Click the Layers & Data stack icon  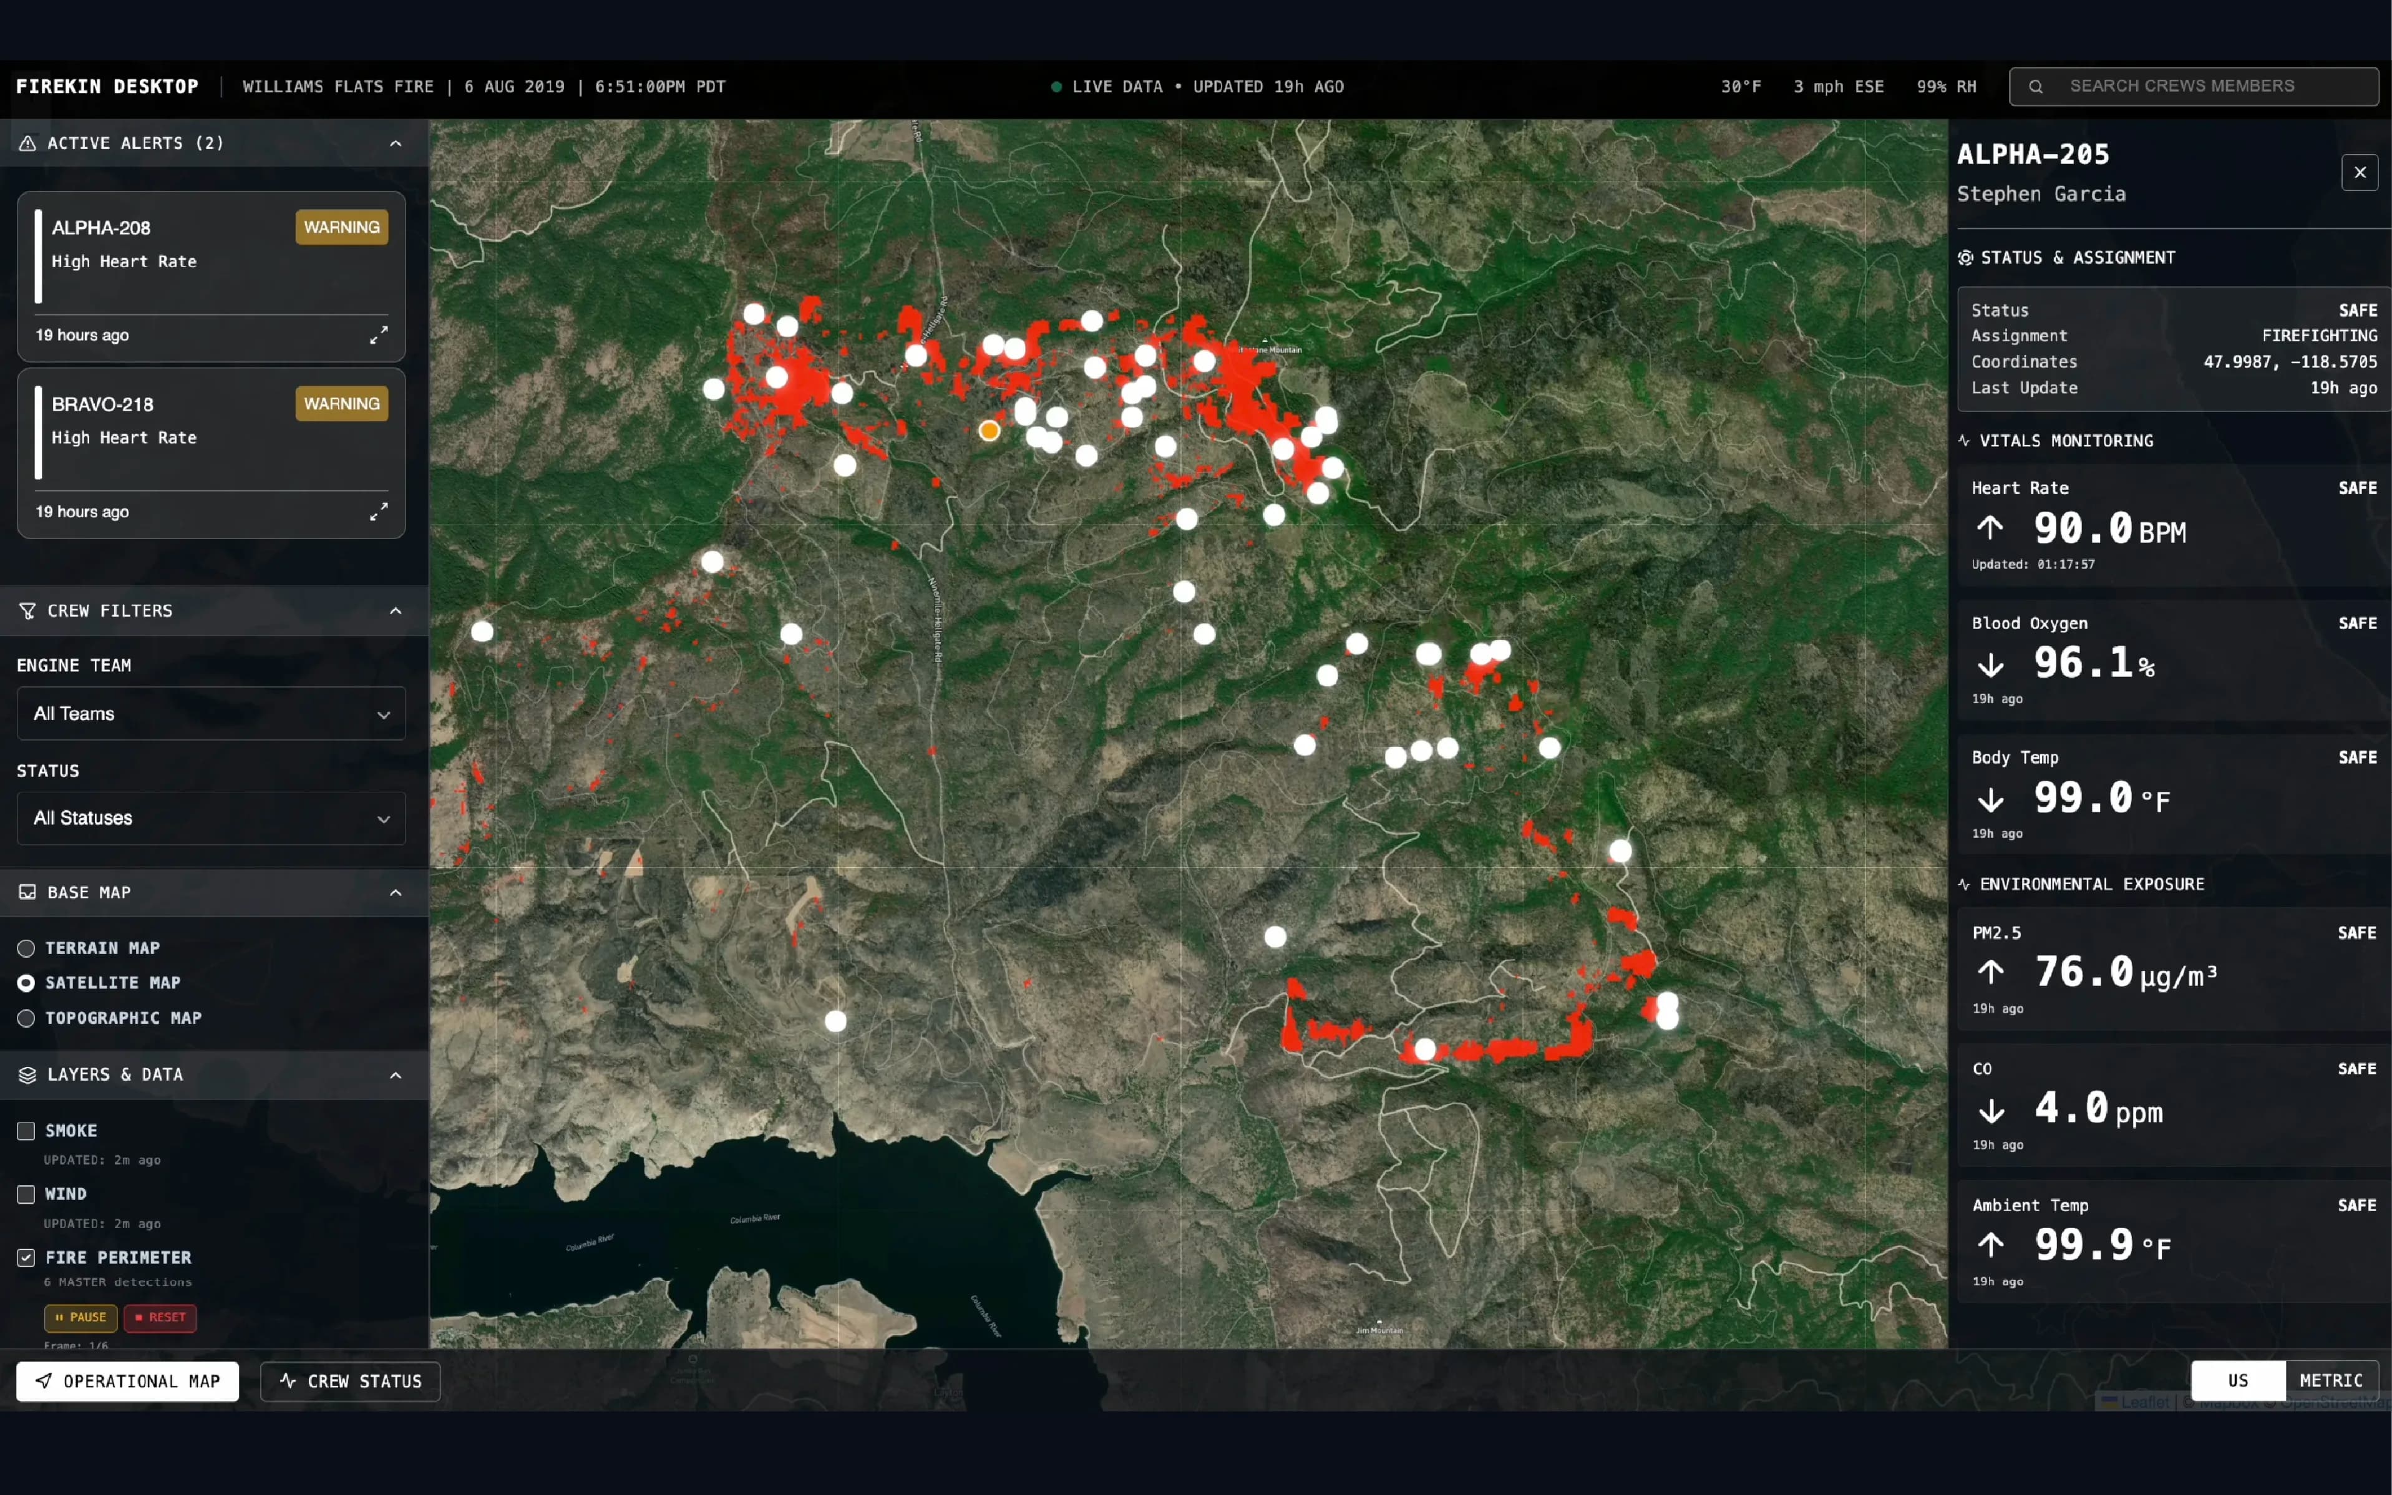pos(27,1075)
